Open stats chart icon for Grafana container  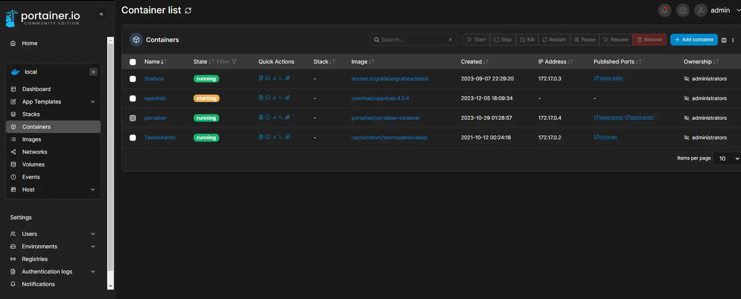(x=274, y=78)
